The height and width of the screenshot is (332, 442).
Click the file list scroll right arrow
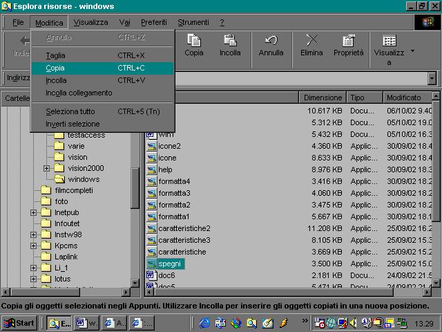[x=427, y=292]
